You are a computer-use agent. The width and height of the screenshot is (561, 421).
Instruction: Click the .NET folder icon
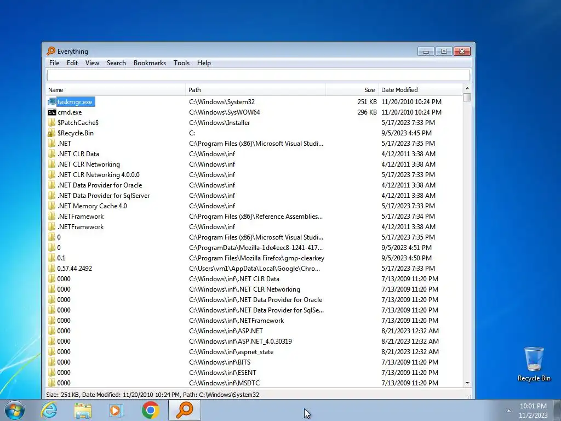[x=52, y=144]
